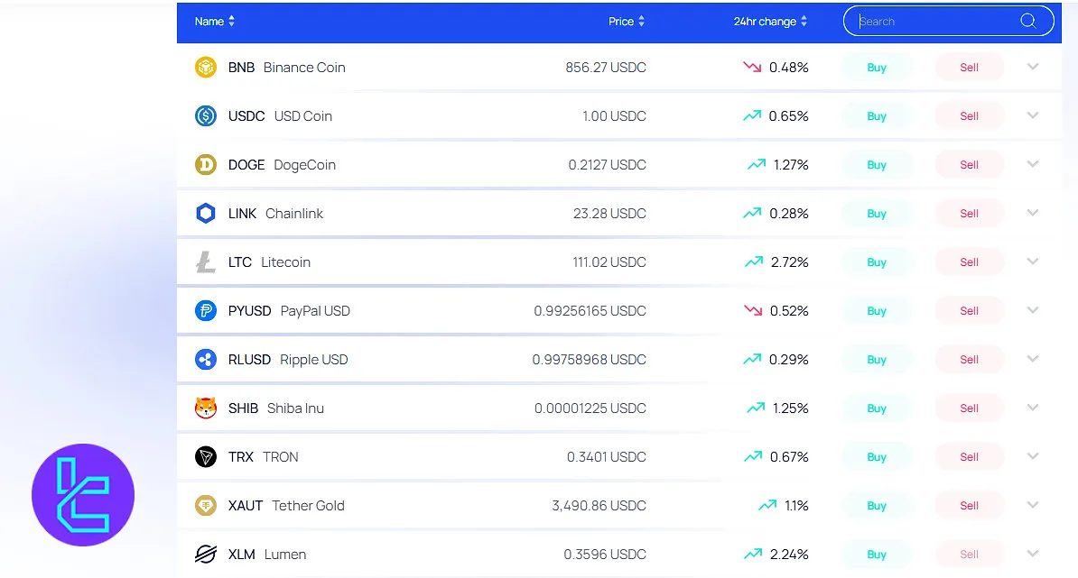The image size is (1078, 578).
Task: Expand the TRX row details
Action: coord(1033,456)
